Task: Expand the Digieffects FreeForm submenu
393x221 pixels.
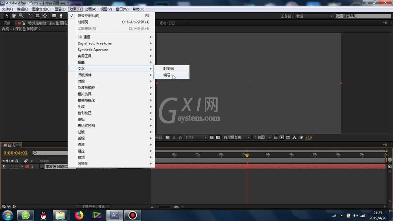Action: (111, 43)
